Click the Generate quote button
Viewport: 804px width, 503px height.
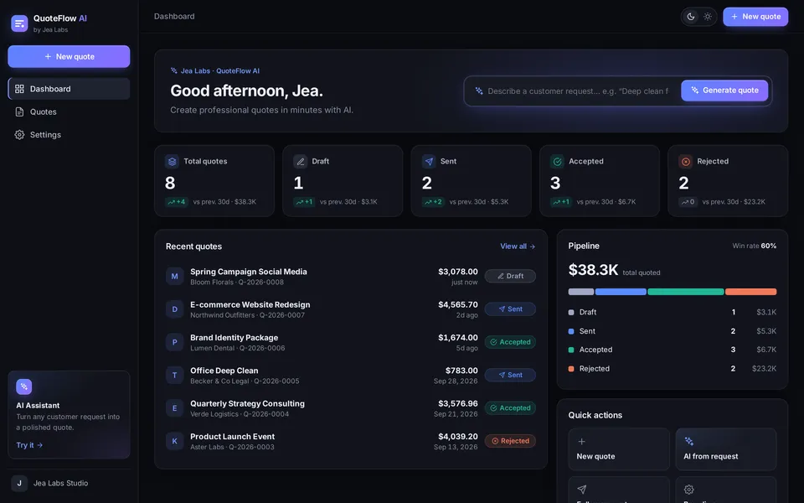click(724, 91)
